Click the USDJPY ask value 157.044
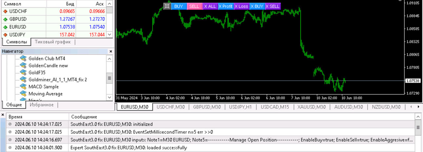This screenshot has width=423, height=152. [x=97, y=35]
